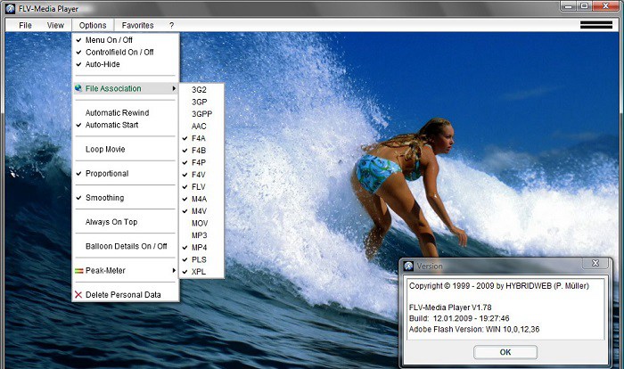Enable MP3 file association

coord(199,235)
